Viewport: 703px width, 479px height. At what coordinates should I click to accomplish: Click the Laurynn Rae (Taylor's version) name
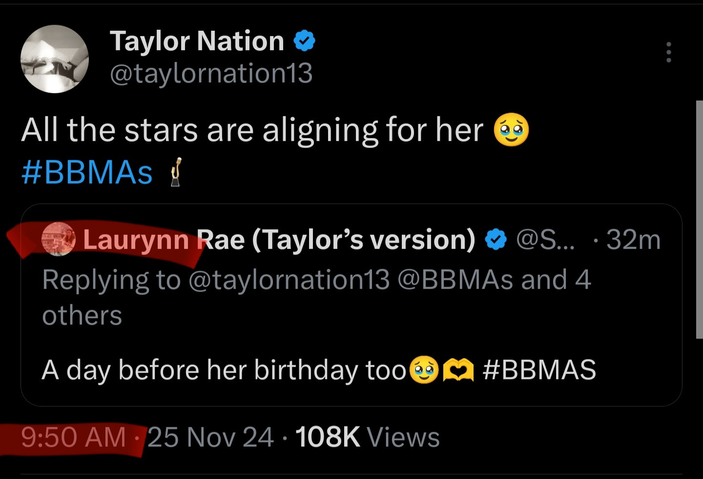pyautogui.click(x=279, y=240)
